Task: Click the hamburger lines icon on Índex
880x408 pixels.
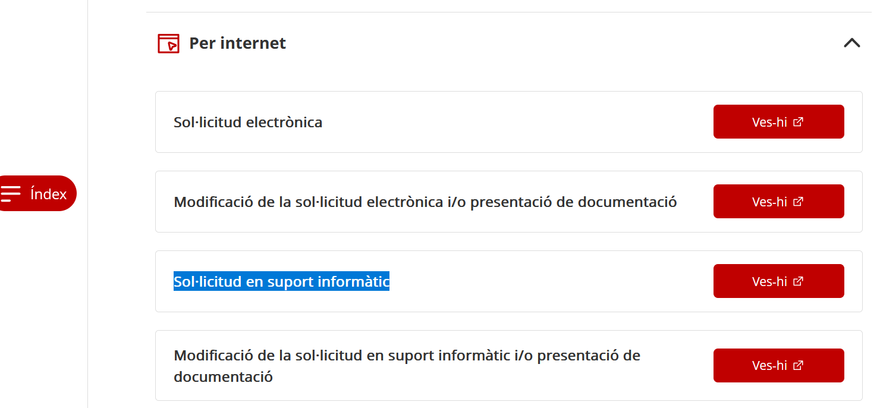Action: [11, 193]
